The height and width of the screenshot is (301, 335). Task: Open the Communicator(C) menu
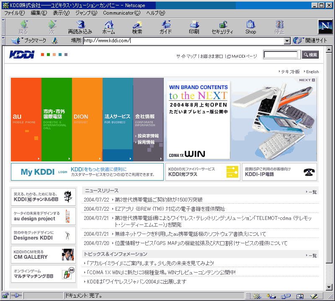point(122,13)
